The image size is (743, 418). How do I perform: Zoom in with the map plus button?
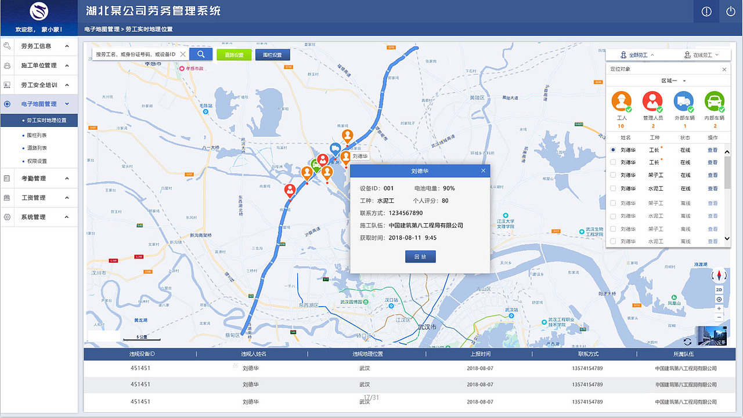(719, 308)
